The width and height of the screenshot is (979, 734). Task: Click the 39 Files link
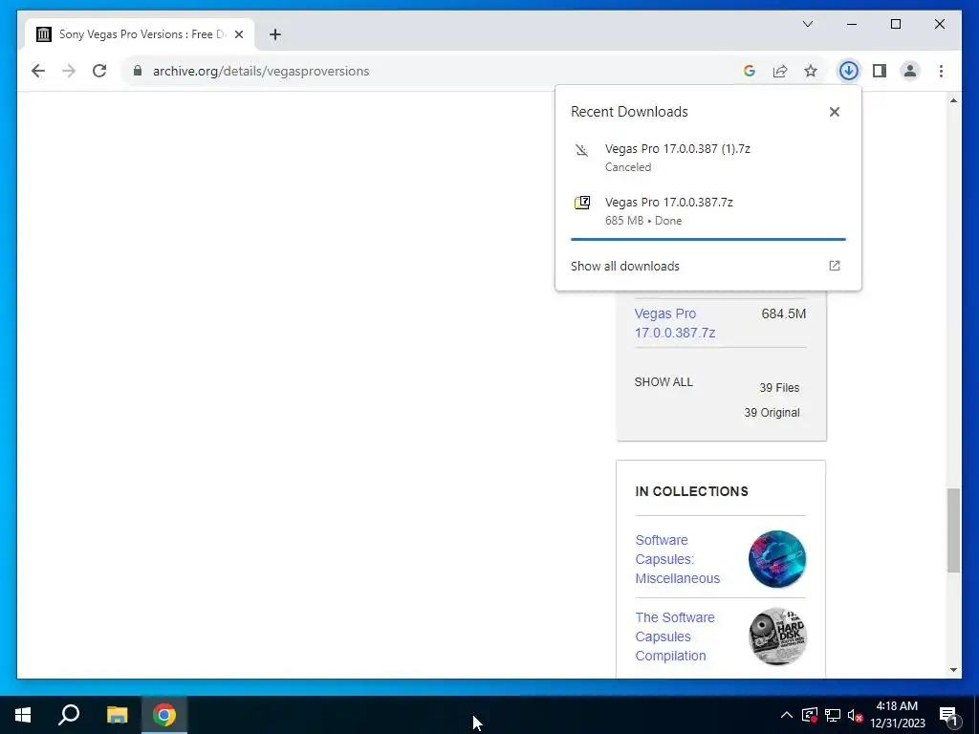pyautogui.click(x=779, y=388)
